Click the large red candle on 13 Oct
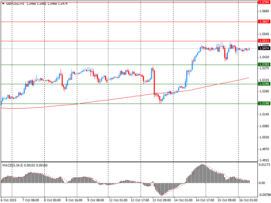Viewport: 271px width, 203px height. [x=154, y=82]
